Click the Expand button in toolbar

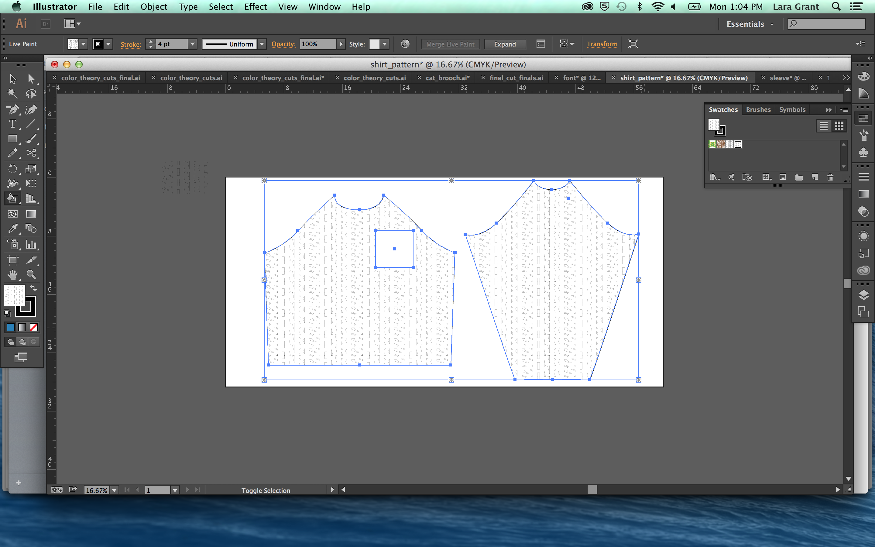pyautogui.click(x=505, y=43)
